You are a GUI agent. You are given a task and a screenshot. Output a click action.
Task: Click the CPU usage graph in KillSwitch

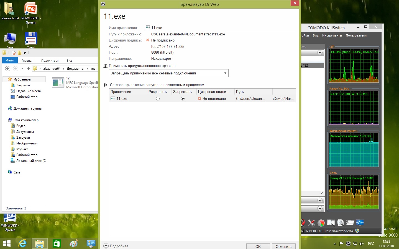click(354, 66)
